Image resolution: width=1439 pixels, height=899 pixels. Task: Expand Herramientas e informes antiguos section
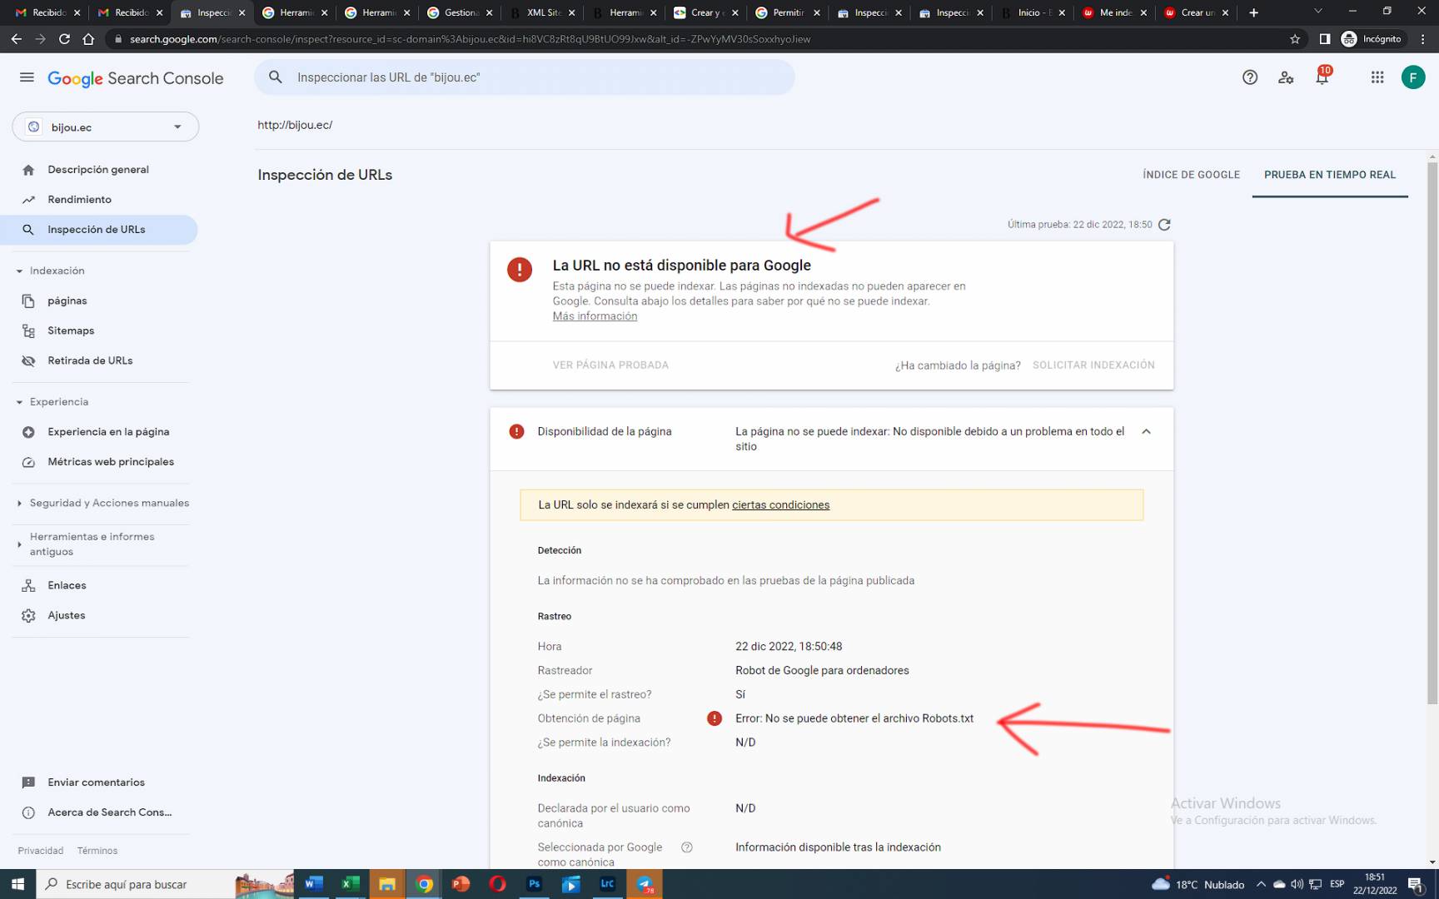coord(19,544)
